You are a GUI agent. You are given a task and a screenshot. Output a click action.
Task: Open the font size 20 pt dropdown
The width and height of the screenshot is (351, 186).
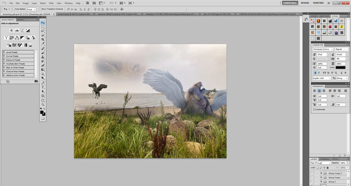coord(328,55)
